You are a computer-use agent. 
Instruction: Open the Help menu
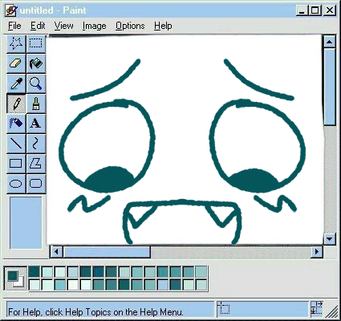point(163,26)
